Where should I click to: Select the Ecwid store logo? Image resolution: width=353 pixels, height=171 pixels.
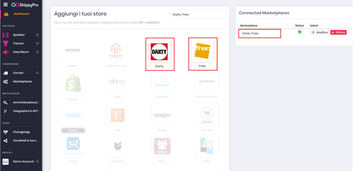point(73,146)
